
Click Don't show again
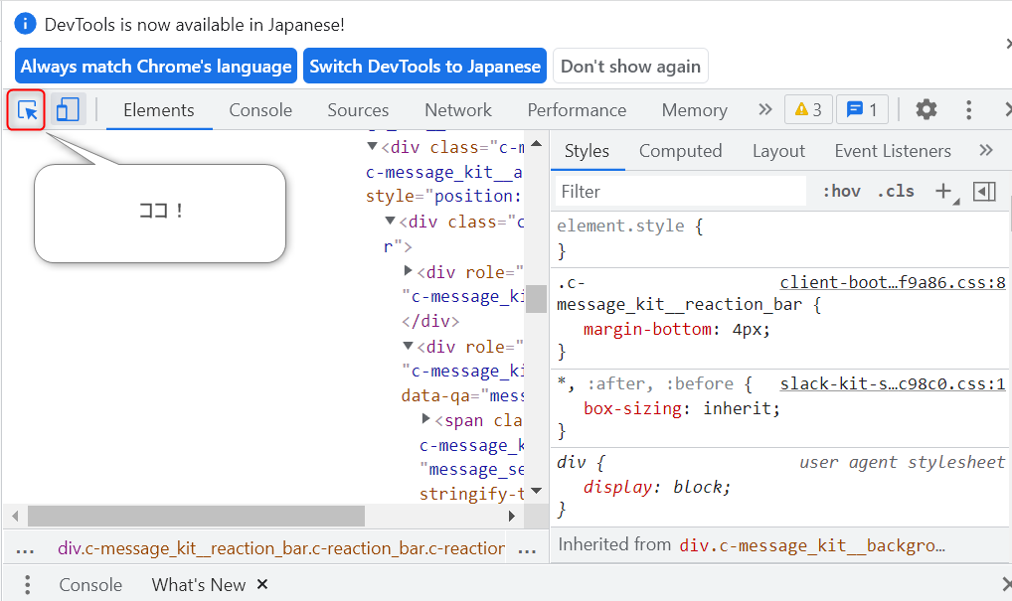pyautogui.click(x=630, y=66)
